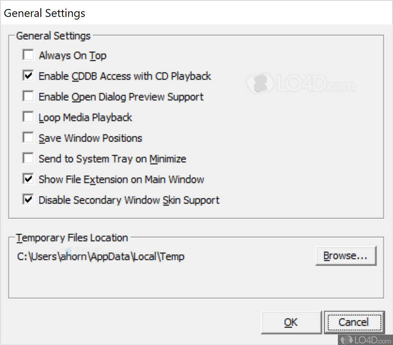The height and width of the screenshot is (345, 393).
Task: Open the Browse dialog for temp files
Action: pos(346,256)
